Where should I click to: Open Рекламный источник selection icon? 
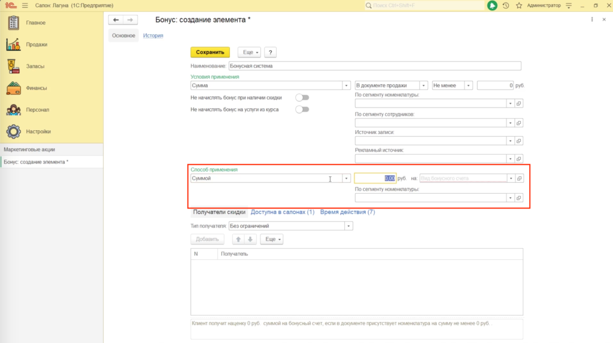[x=519, y=159]
